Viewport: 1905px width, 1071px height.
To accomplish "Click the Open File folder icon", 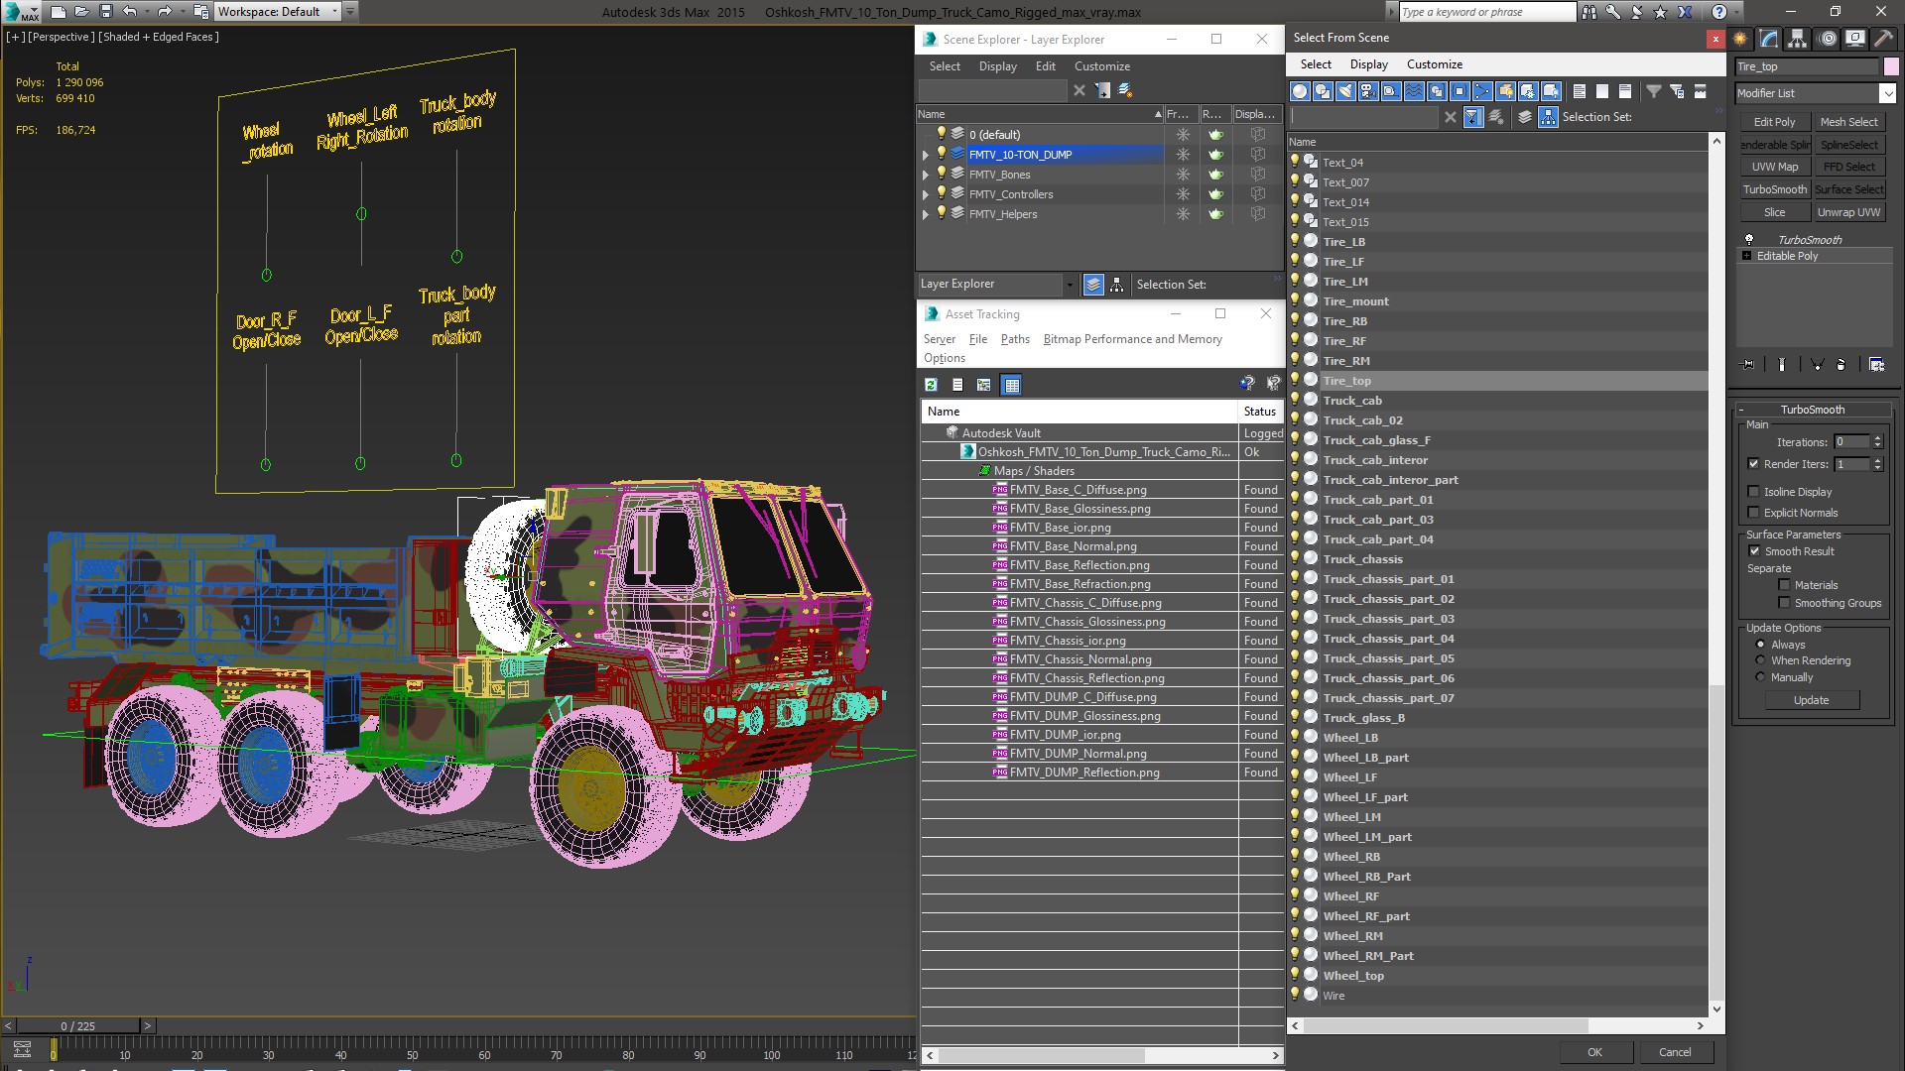I will tap(82, 12).
